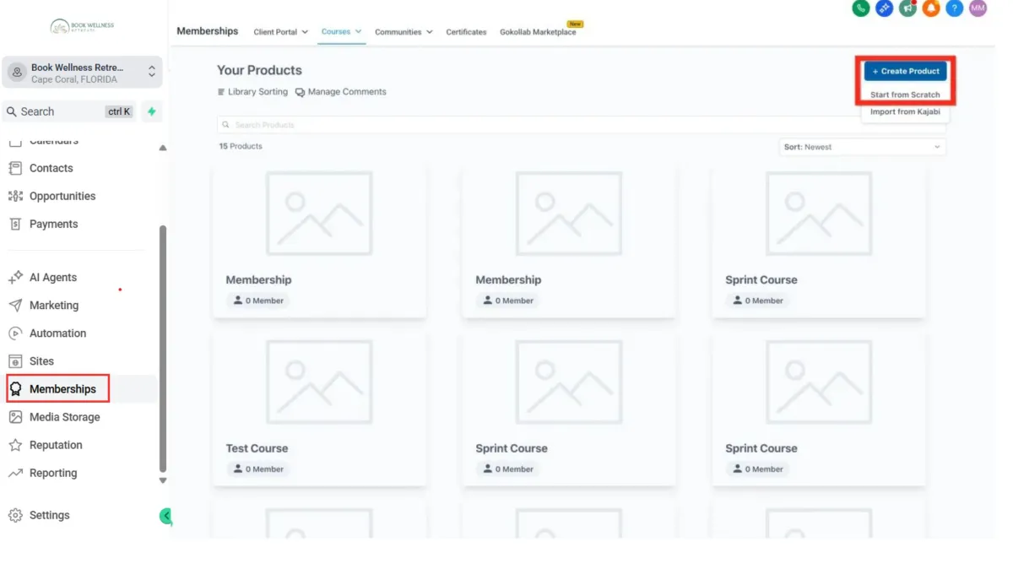Click the Create Product button

tap(905, 71)
